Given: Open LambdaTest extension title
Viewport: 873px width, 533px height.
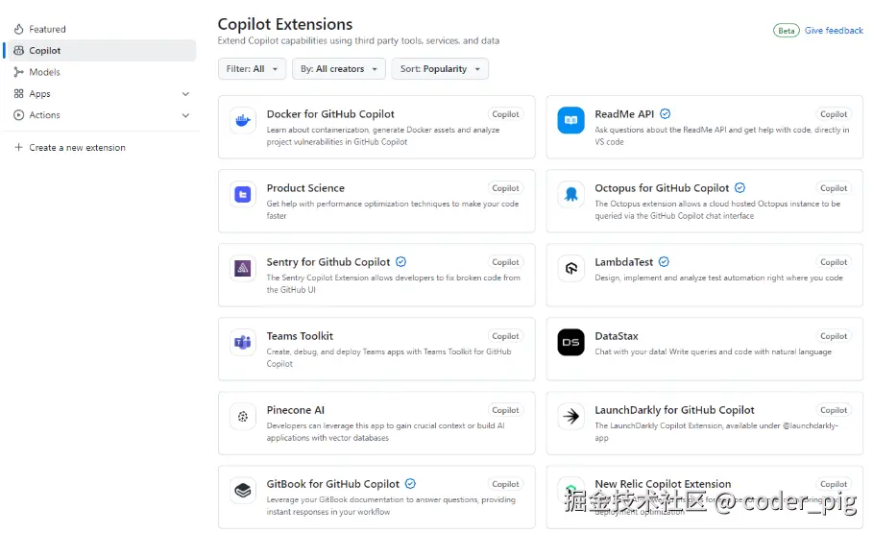Looking at the screenshot, I should pos(623,262).
